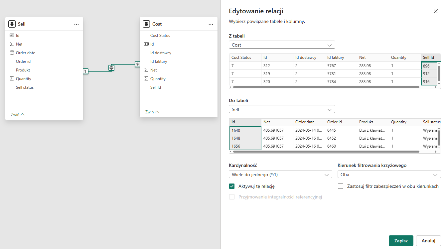Click the cell with value 1640 in Sell preview
The height and width of the screenshot is (249, 446).
tap(245, 130)
